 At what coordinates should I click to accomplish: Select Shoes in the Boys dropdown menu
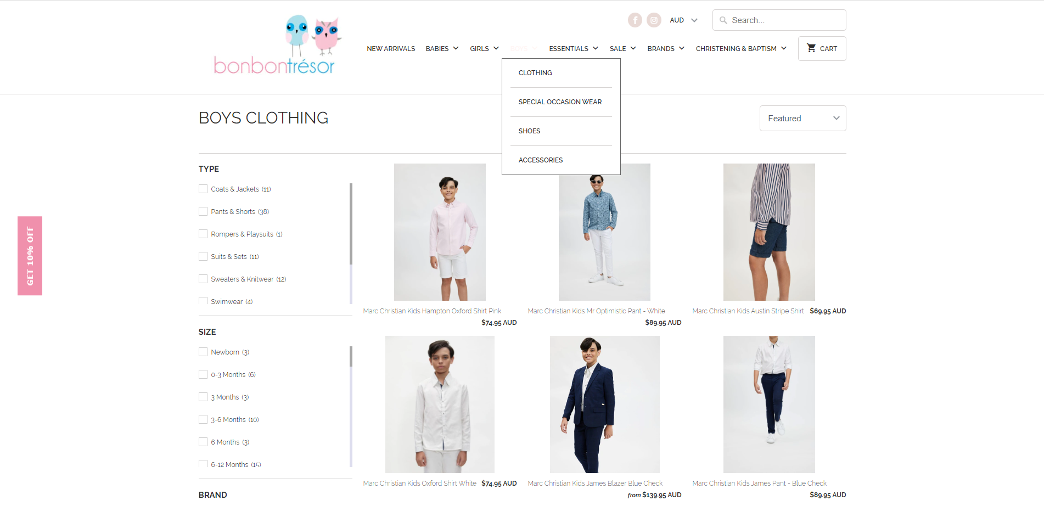529,131
